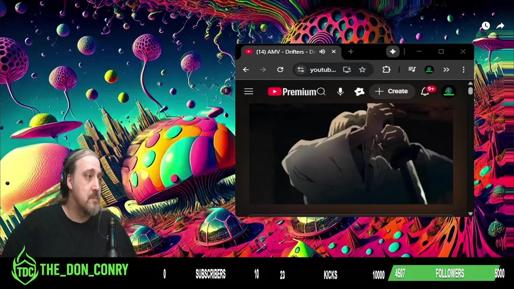Open YouTube search magnifier
The image size is (514, 289).
click(x=321, y=92)
